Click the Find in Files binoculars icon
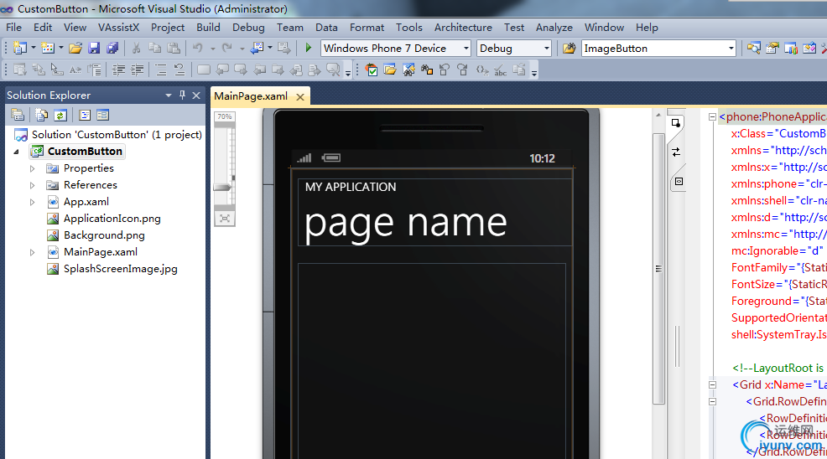The image size is (827, 459). click(x=569, y=49)
